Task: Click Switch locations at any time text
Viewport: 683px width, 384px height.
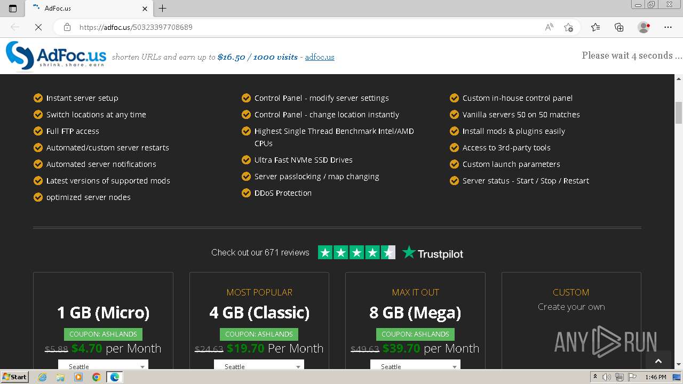Action: pyautogui.click(x=96, y=115)
